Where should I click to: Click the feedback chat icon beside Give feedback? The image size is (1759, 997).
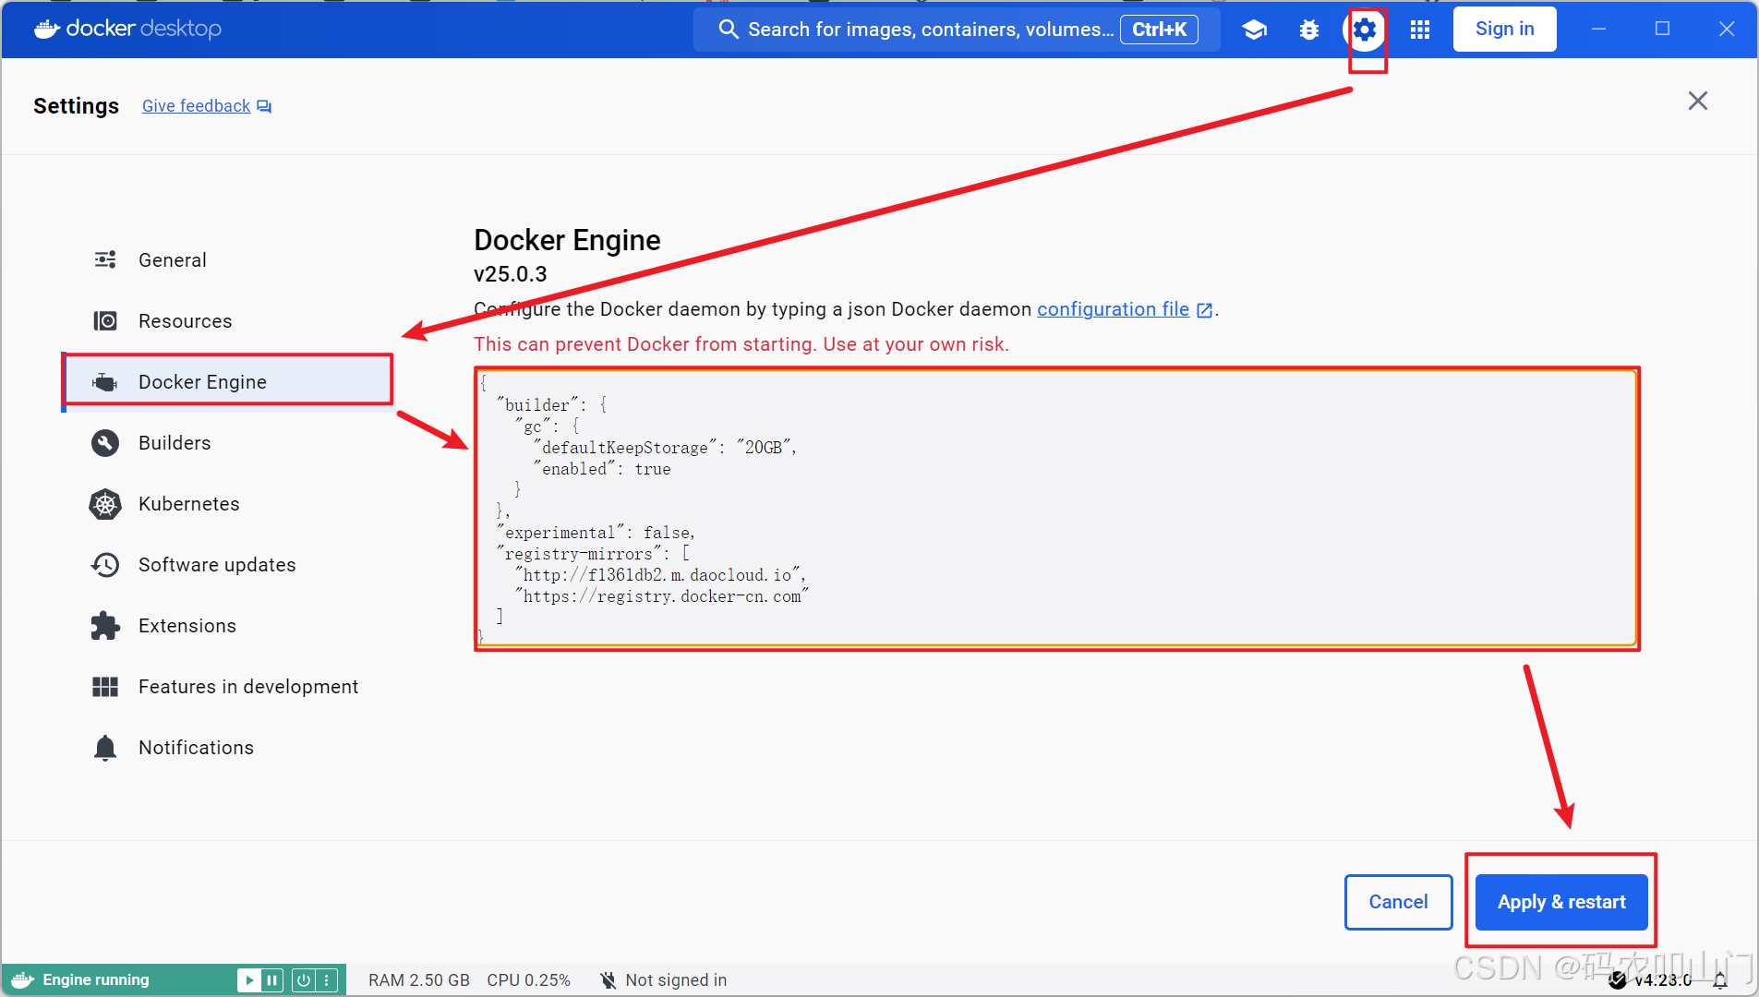point(264,107)
